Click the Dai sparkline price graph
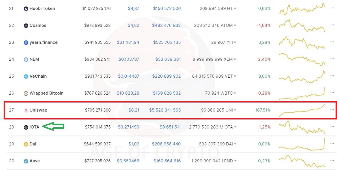The width and height of the screenshot is (337, 170). point(302,144)
